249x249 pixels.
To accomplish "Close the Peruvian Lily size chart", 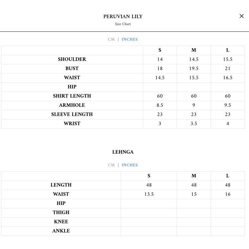I will point(241,16).
